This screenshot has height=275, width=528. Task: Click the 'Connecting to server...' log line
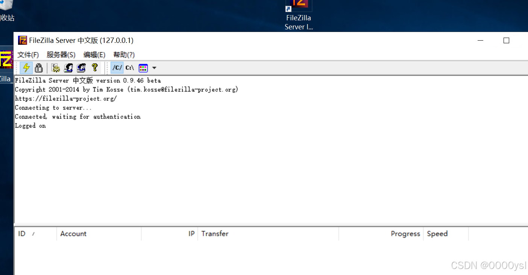pyautogui.click(x=53, y=108)
